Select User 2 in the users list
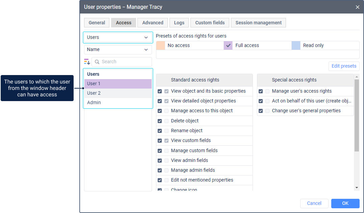 click(118, 93)
